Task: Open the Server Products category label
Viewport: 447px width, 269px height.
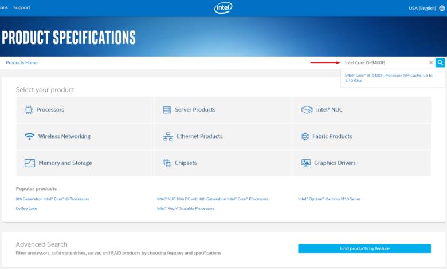Action: [195, 109]
